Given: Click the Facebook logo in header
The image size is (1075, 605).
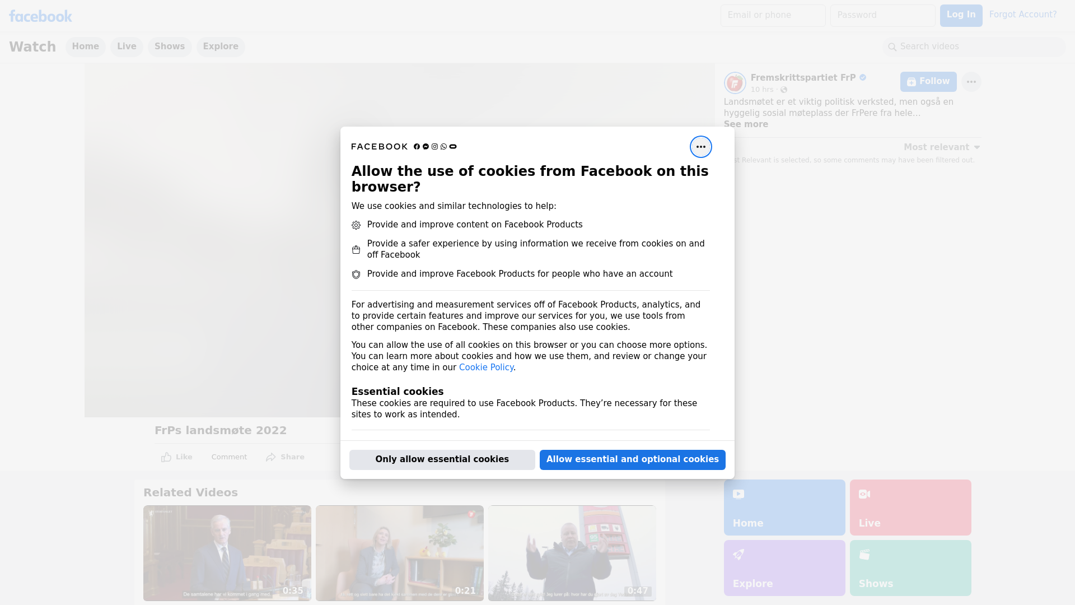Looking at the screenshot, I should [x=40, y=16].
